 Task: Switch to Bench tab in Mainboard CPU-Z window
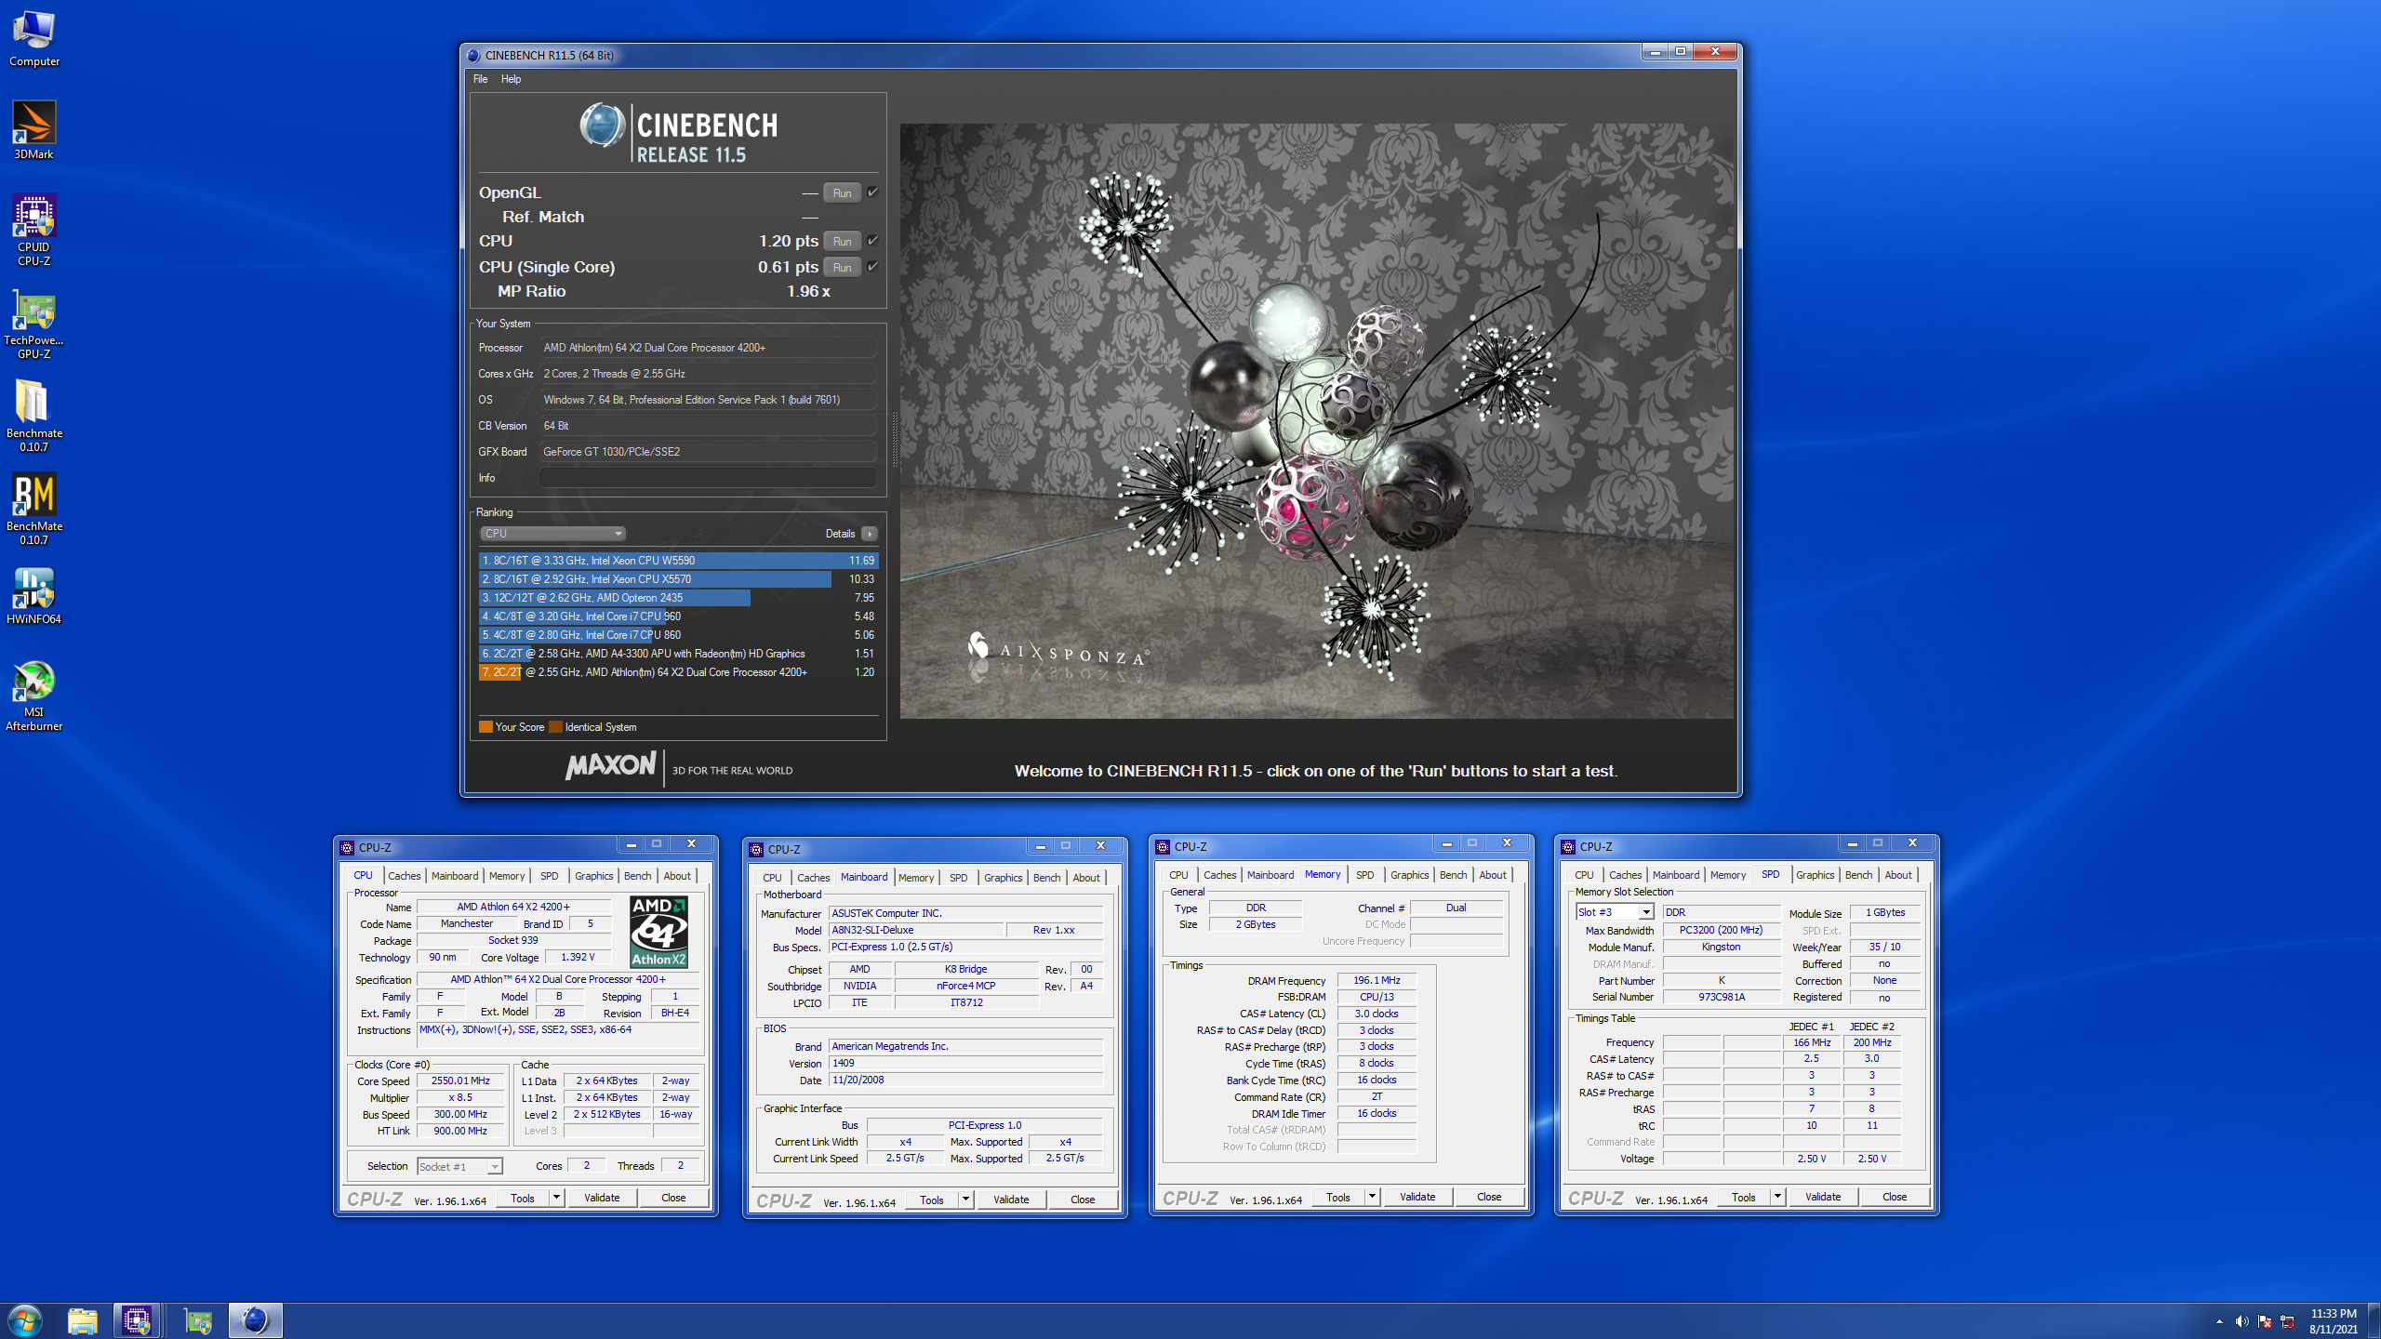tap(1046, 878)
